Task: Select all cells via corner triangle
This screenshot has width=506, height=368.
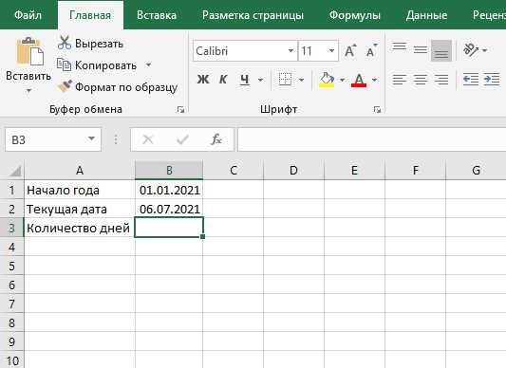Action: coord(15,171)
